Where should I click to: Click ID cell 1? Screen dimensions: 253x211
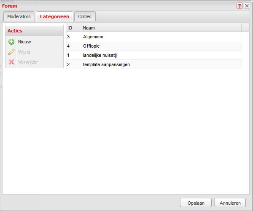pyautogui.click(x=68, y=55)
